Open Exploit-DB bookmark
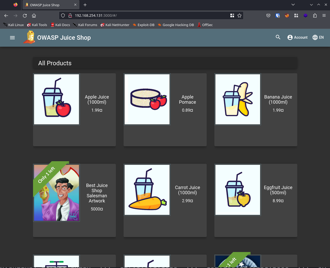Screen dimensions: 330x268 (143, 25)
